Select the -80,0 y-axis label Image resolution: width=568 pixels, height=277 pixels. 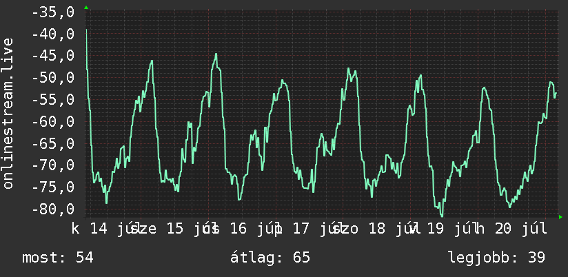[53, 209]
